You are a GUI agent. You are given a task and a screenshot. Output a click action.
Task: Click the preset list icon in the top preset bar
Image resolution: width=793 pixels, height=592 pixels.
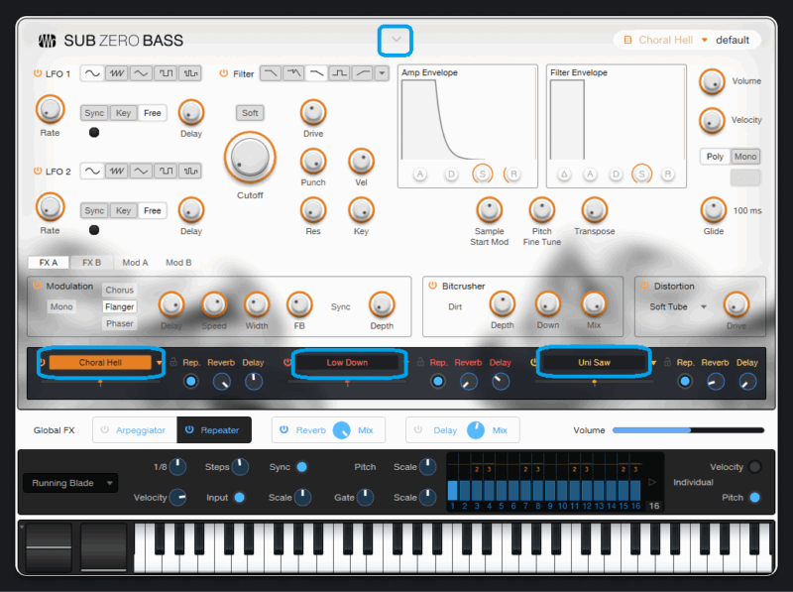[627, 40]
